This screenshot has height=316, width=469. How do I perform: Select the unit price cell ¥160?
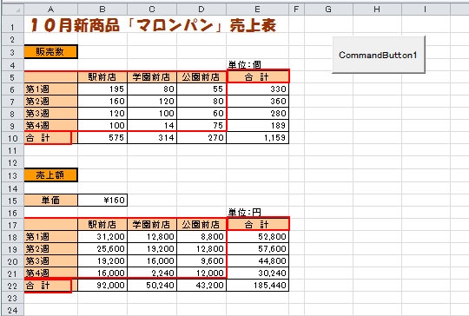pyautogui.click(x=102, y=200)
